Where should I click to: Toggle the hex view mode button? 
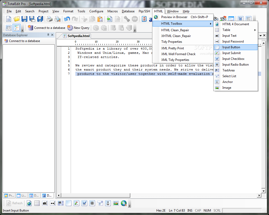(x=9, y=28)
